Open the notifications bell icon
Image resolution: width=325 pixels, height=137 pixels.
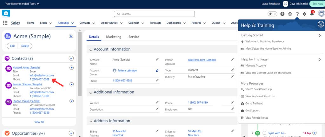coord(312,14)
